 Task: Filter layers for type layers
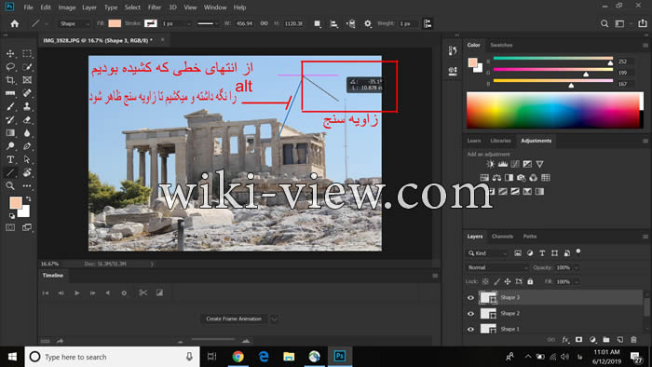542,253
